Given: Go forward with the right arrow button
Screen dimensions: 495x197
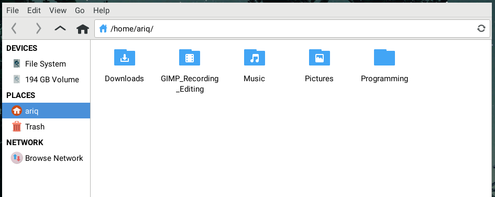Looking at the screenshot, I should click(x=38, y=29).
